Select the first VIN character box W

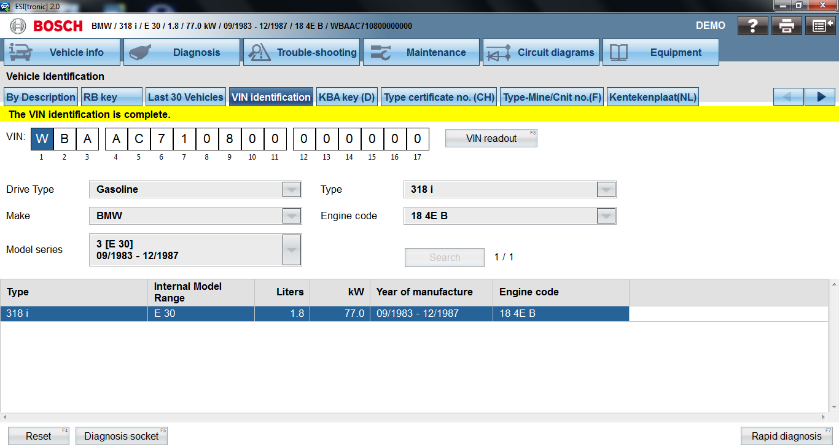pyautogui.click(x=42, y=139)
